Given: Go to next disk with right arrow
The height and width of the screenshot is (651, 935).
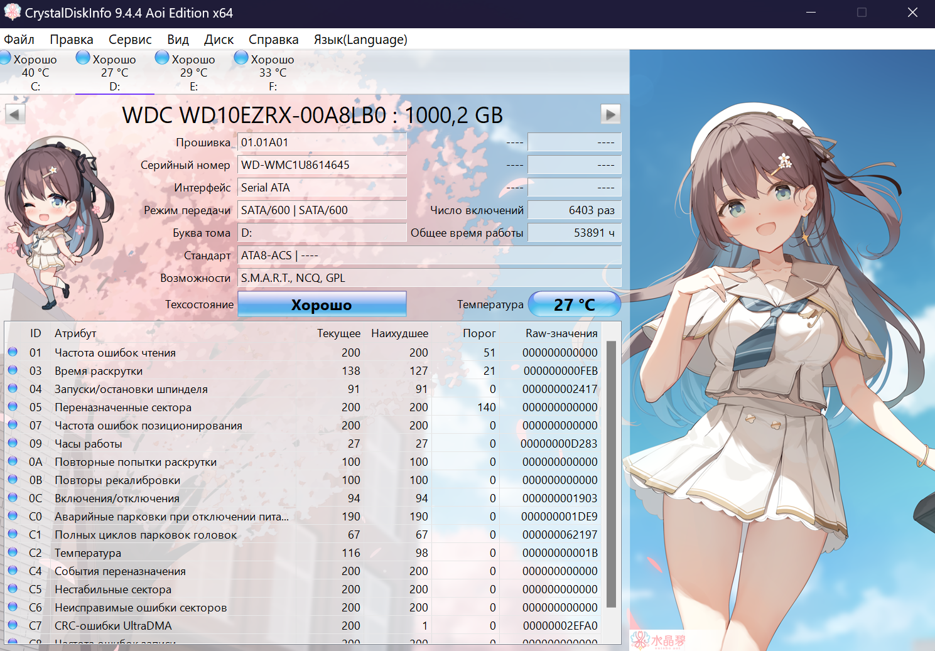Looking at the screenshot, I should [x=610, y=114].
